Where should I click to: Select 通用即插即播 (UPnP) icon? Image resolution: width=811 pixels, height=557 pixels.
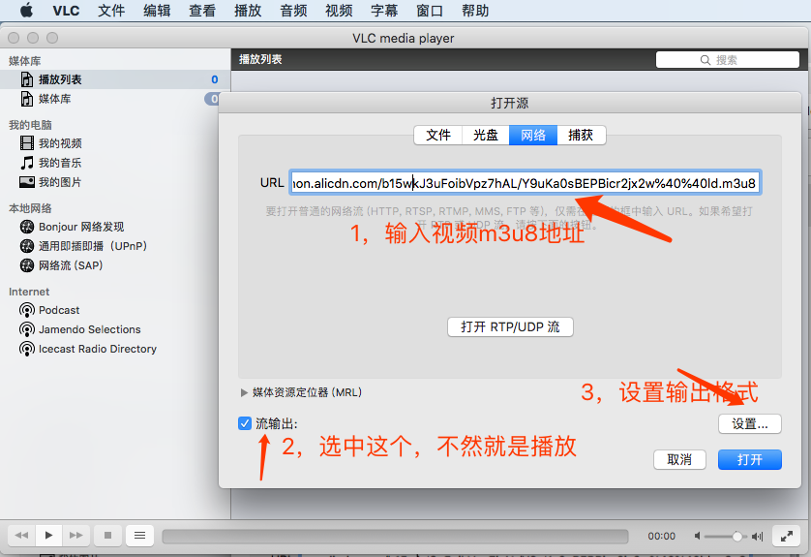[x=27, y=246]
